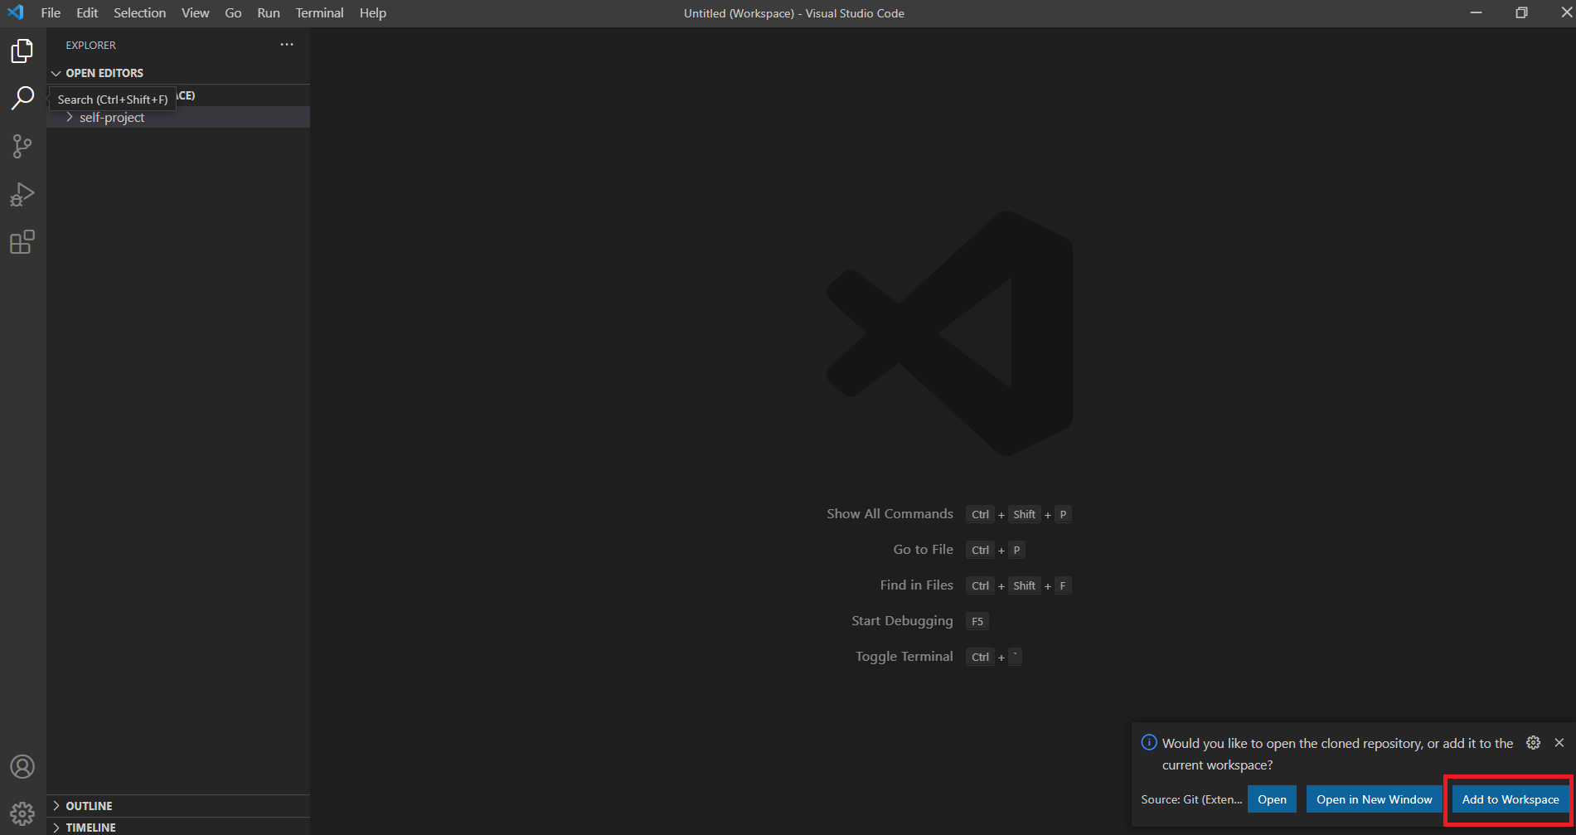The width and height of the screenshot is (1576, 835).
Task: Click the Start Debugging hint text
Action: 902,621
